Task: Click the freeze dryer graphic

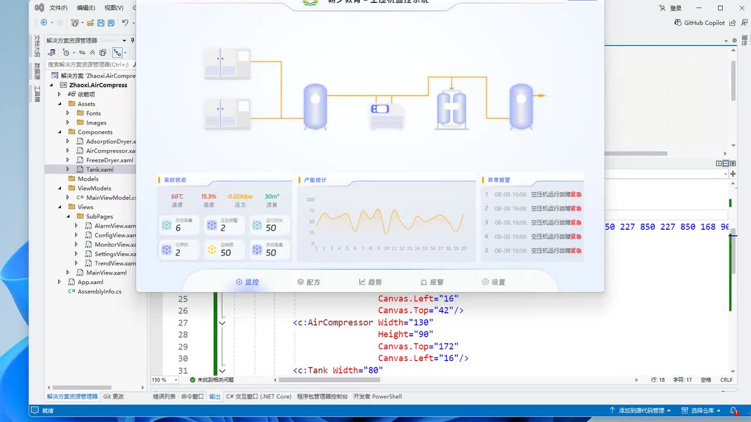Action: 387,115
